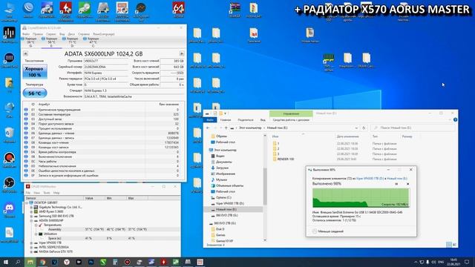Expand the Samsung SSD 860 EVO 2TB node
Image resolution: width=475 pixels, height=267 pixels.
point(31,216)
